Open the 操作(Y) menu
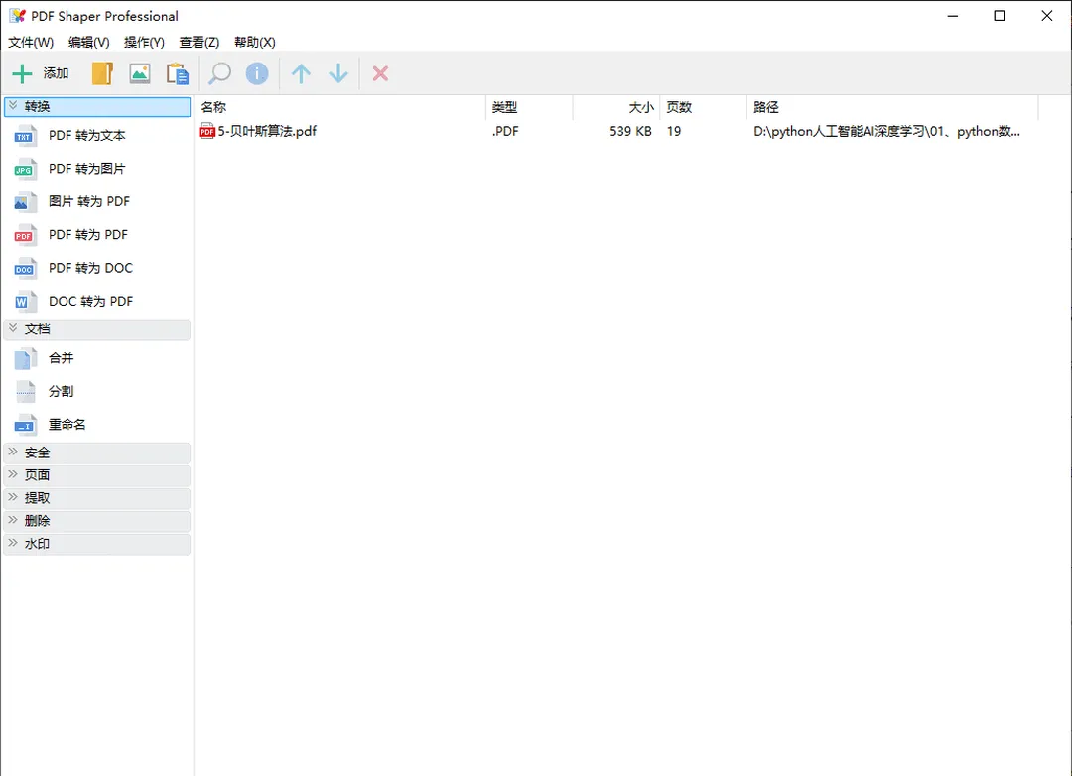This screenshot has width=1072, height=776. (144, 42)
